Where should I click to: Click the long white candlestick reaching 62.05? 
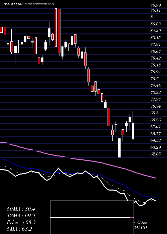point(119,148)
